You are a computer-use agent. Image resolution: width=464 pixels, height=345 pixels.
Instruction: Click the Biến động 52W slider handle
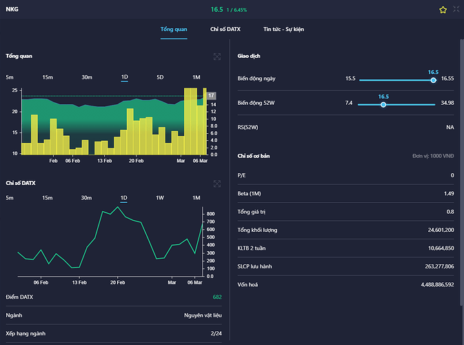coord(383,104)
